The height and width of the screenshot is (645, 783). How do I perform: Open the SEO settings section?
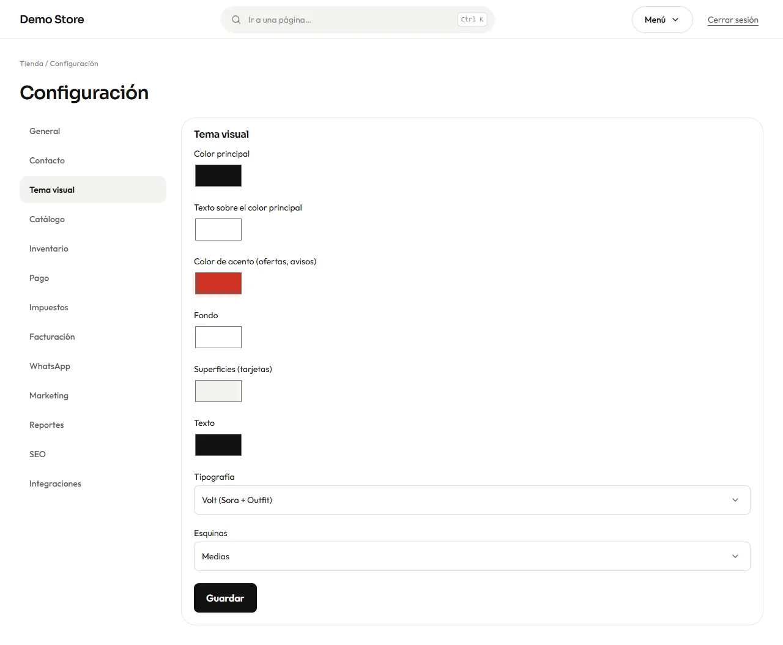[93, 454]
